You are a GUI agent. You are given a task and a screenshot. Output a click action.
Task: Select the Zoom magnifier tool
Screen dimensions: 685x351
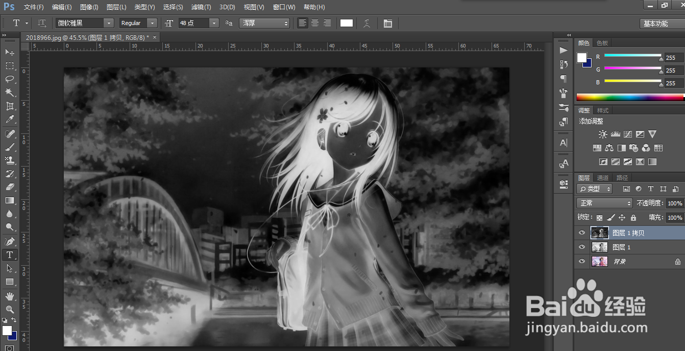[x=10, y=309]
